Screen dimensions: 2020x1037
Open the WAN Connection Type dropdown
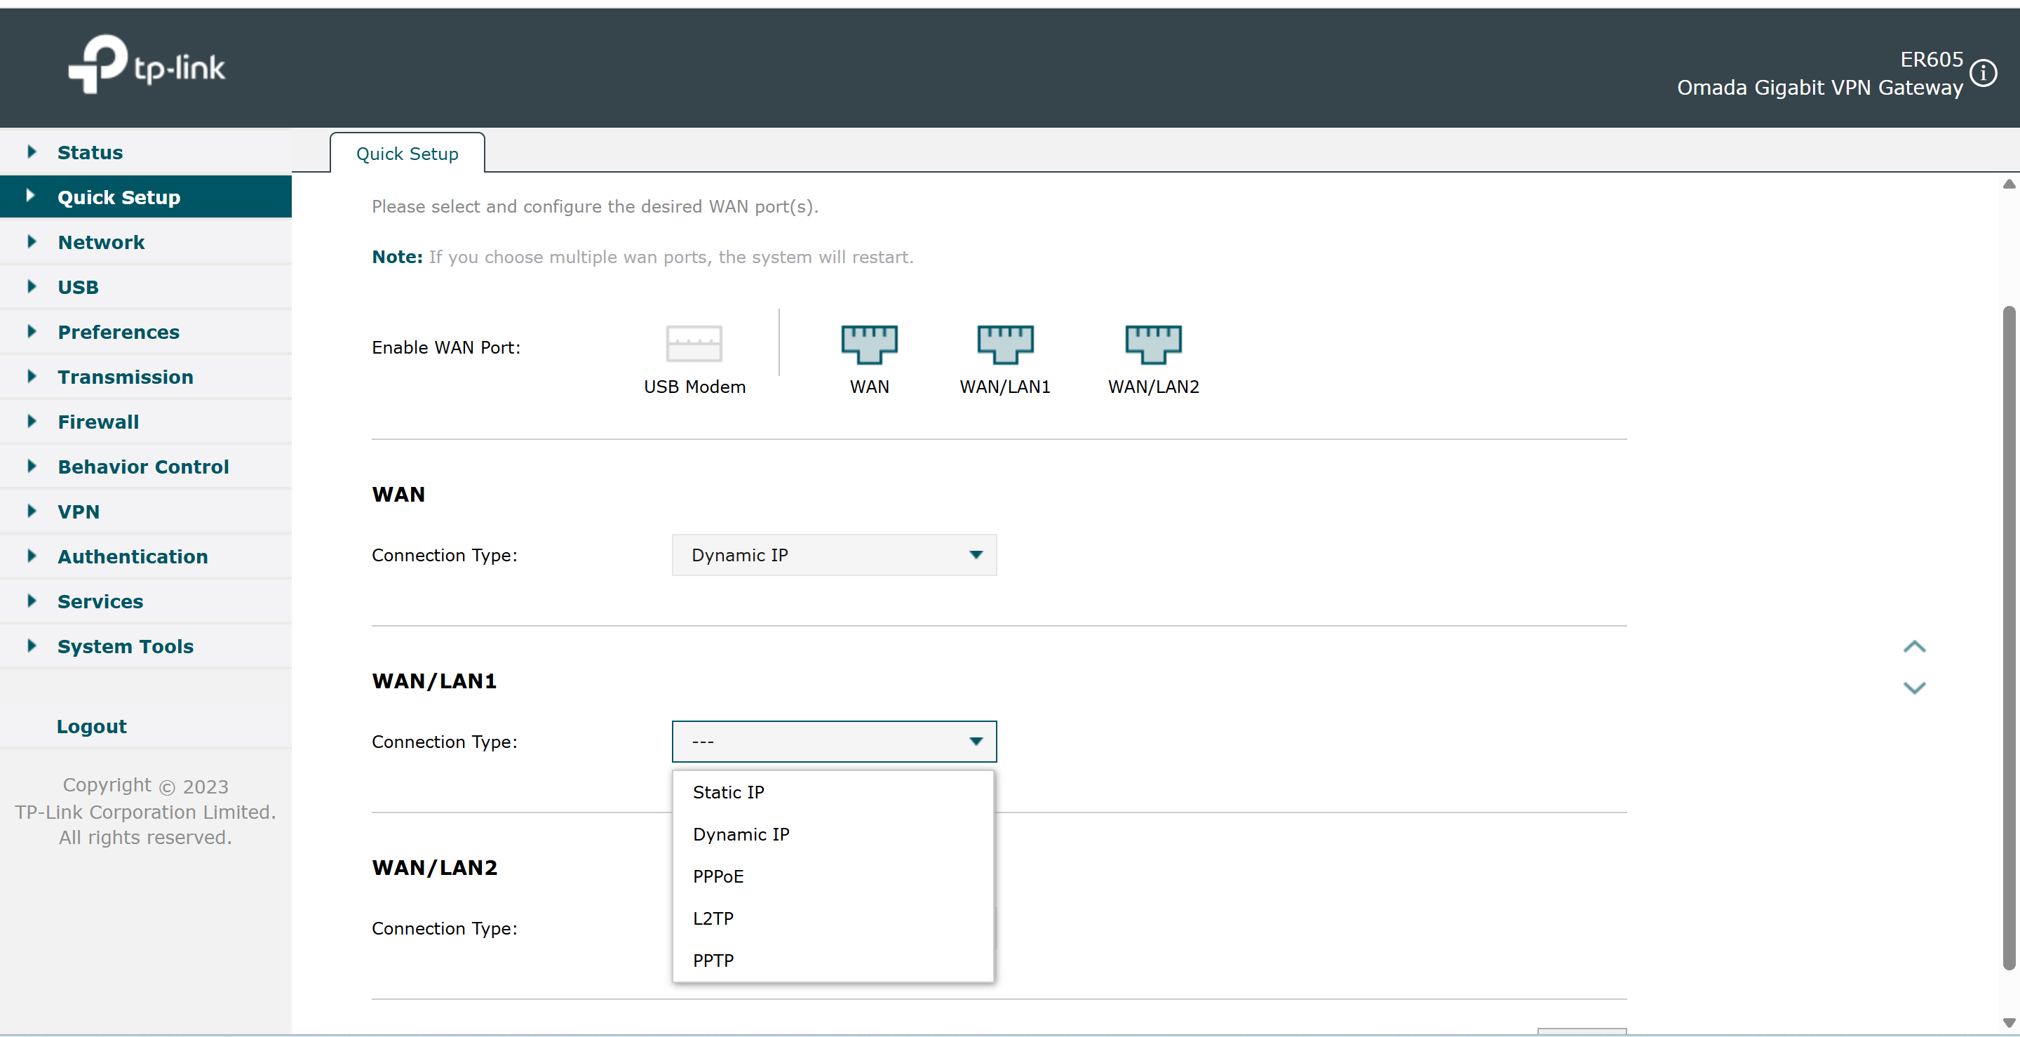(x=835, y=554)
